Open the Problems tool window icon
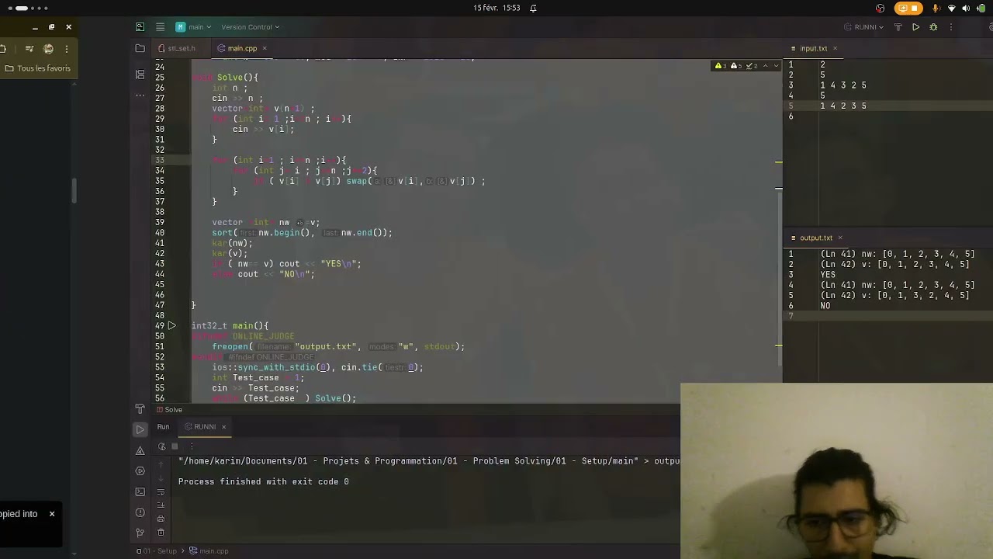 point(140,512)
